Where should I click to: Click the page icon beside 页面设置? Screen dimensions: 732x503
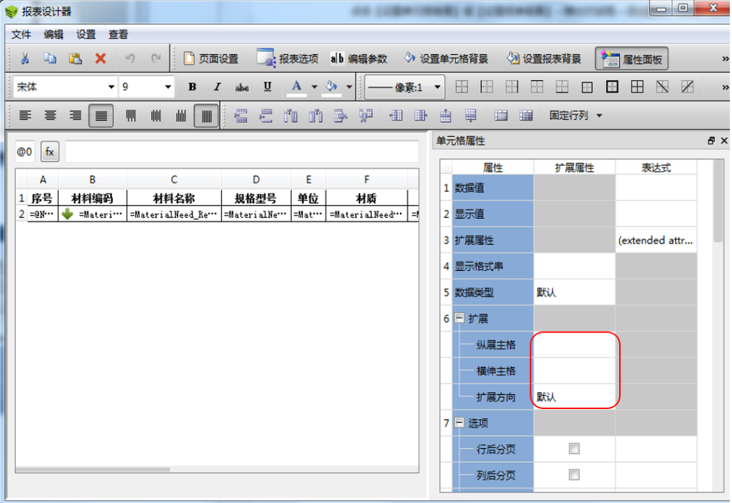tap(189, 59)
